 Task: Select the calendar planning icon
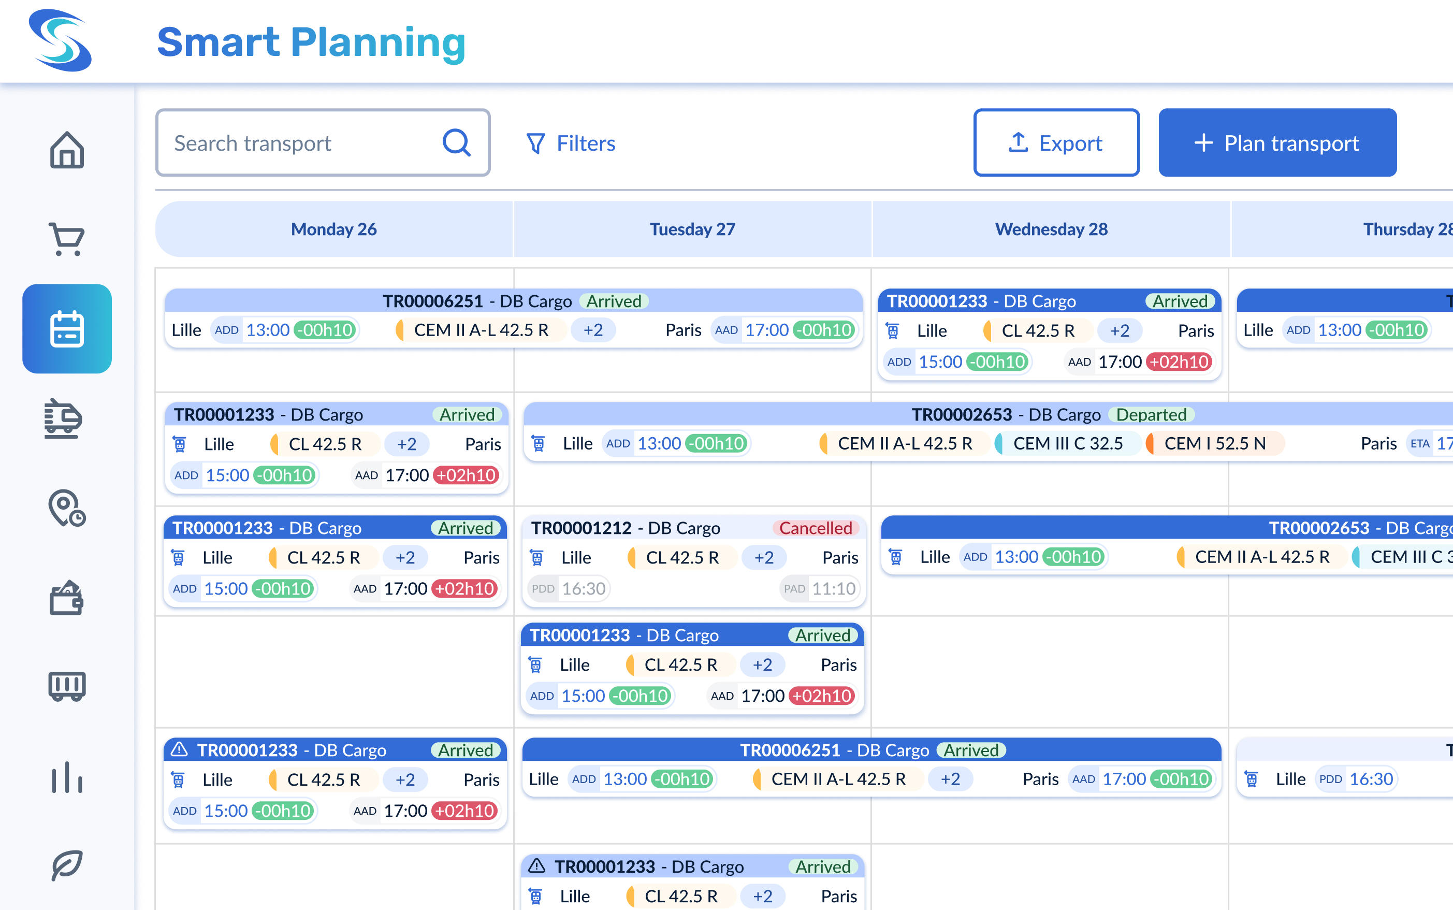(67, 328)
